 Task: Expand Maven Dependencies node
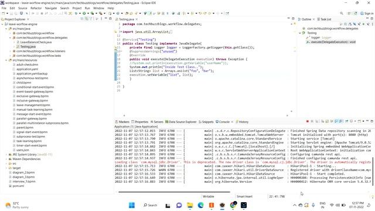tap(6, 159)
